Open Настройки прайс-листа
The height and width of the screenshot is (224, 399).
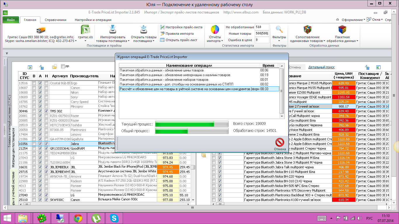point(181,27)
